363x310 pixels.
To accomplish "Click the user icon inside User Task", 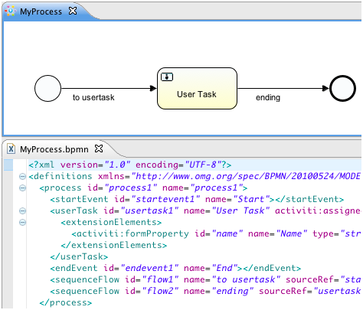I will coord(167,77).
